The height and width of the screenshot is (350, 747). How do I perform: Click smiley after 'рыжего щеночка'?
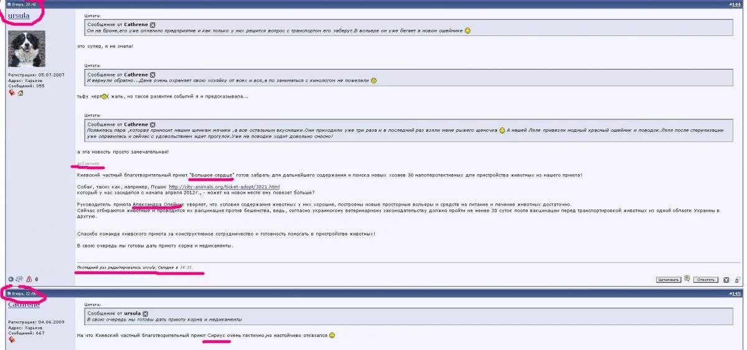(502, 130)
